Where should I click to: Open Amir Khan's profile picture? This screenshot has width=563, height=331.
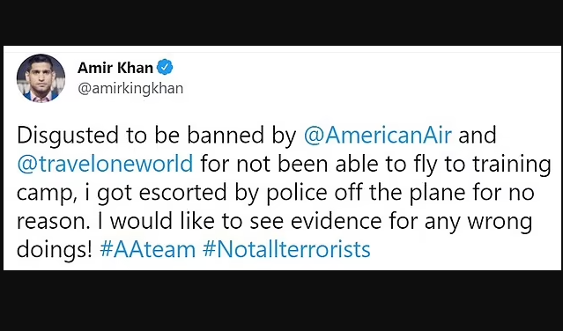(x=41, y=78)
